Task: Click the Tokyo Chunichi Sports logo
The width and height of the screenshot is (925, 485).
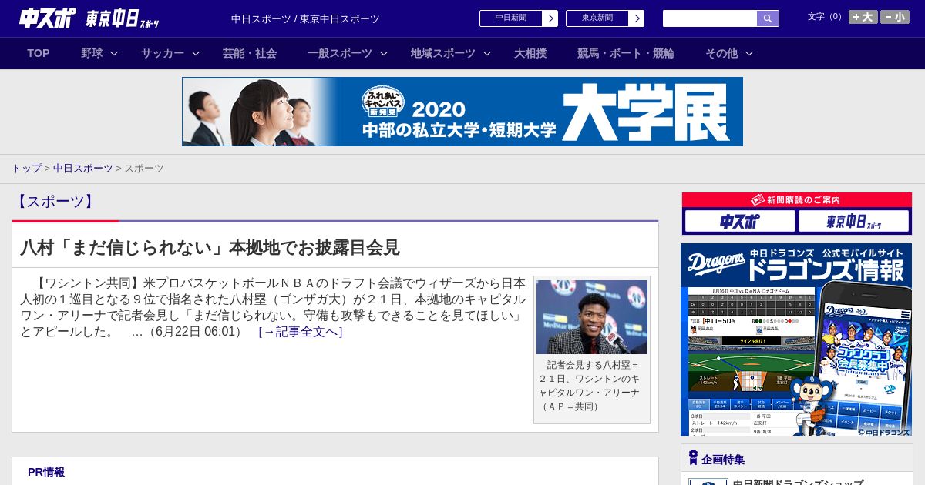Action: [123, 18]
